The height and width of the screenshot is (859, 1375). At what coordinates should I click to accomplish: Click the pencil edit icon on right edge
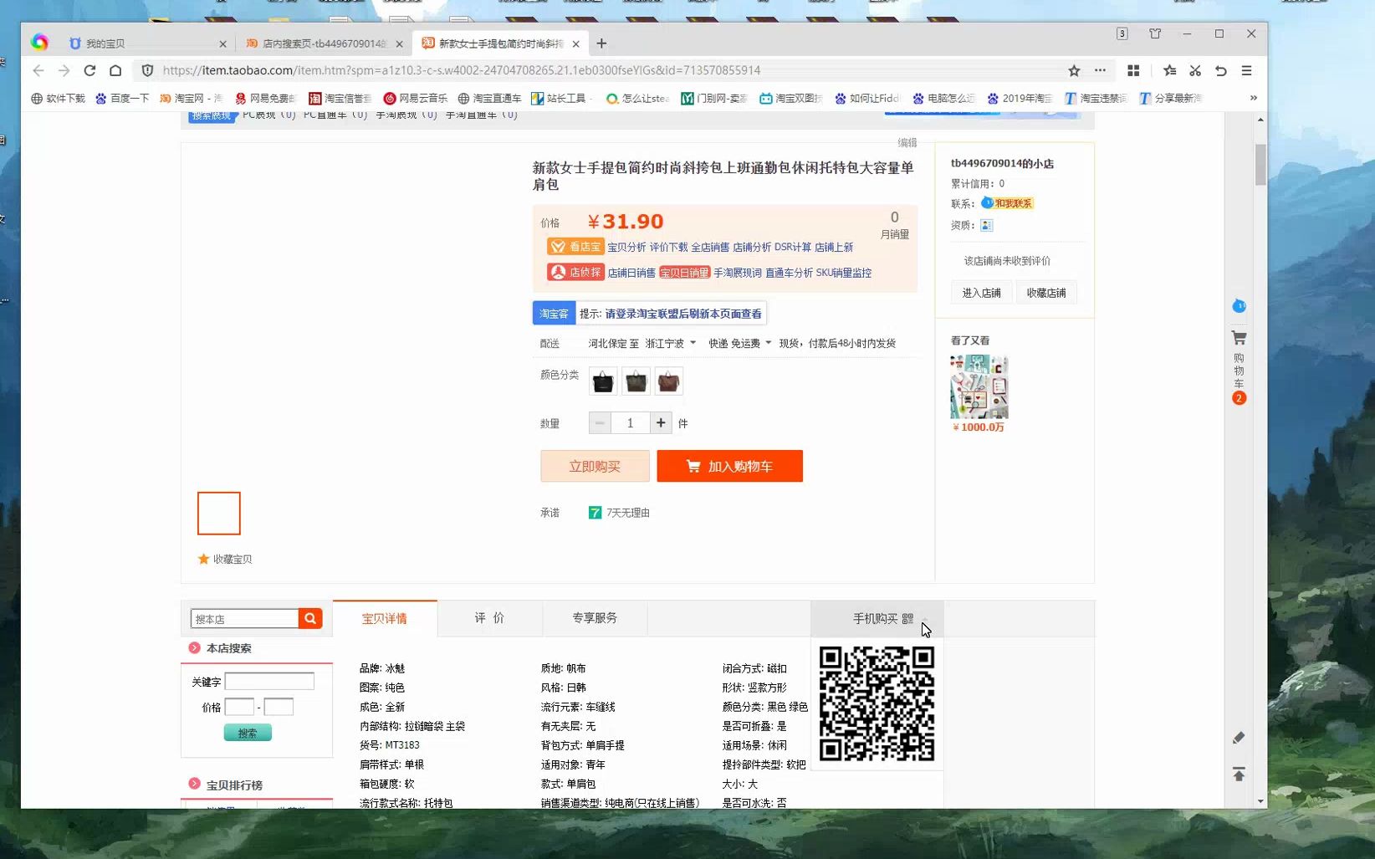click(x=1239, y=738)
